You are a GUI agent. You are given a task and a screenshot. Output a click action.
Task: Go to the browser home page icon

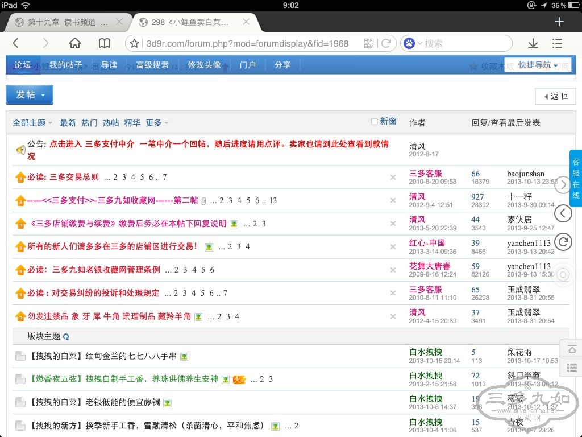click(74, 43)
